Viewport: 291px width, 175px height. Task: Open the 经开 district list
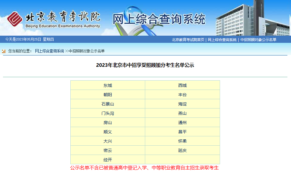[x=108, y=160]
